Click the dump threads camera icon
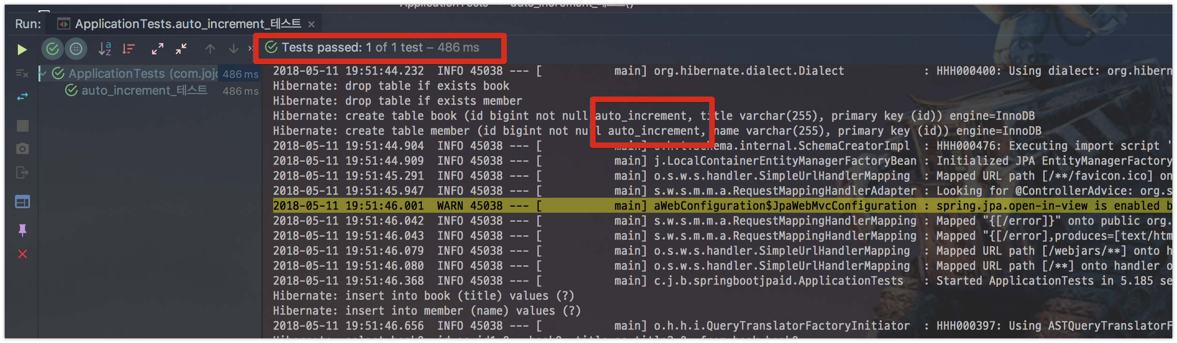 23,149
